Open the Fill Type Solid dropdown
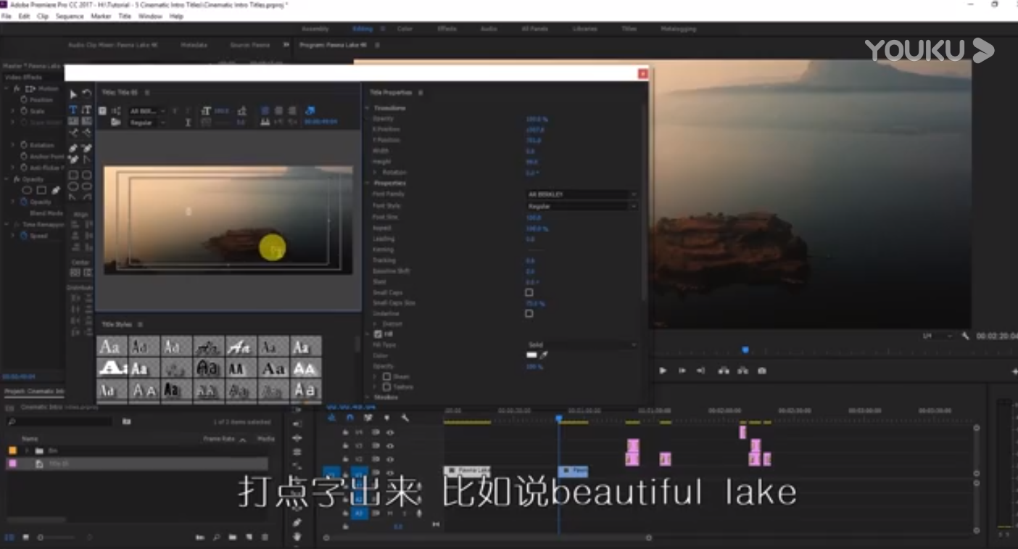The height and width of the screenshot is (549, 1018). point(582,344)
